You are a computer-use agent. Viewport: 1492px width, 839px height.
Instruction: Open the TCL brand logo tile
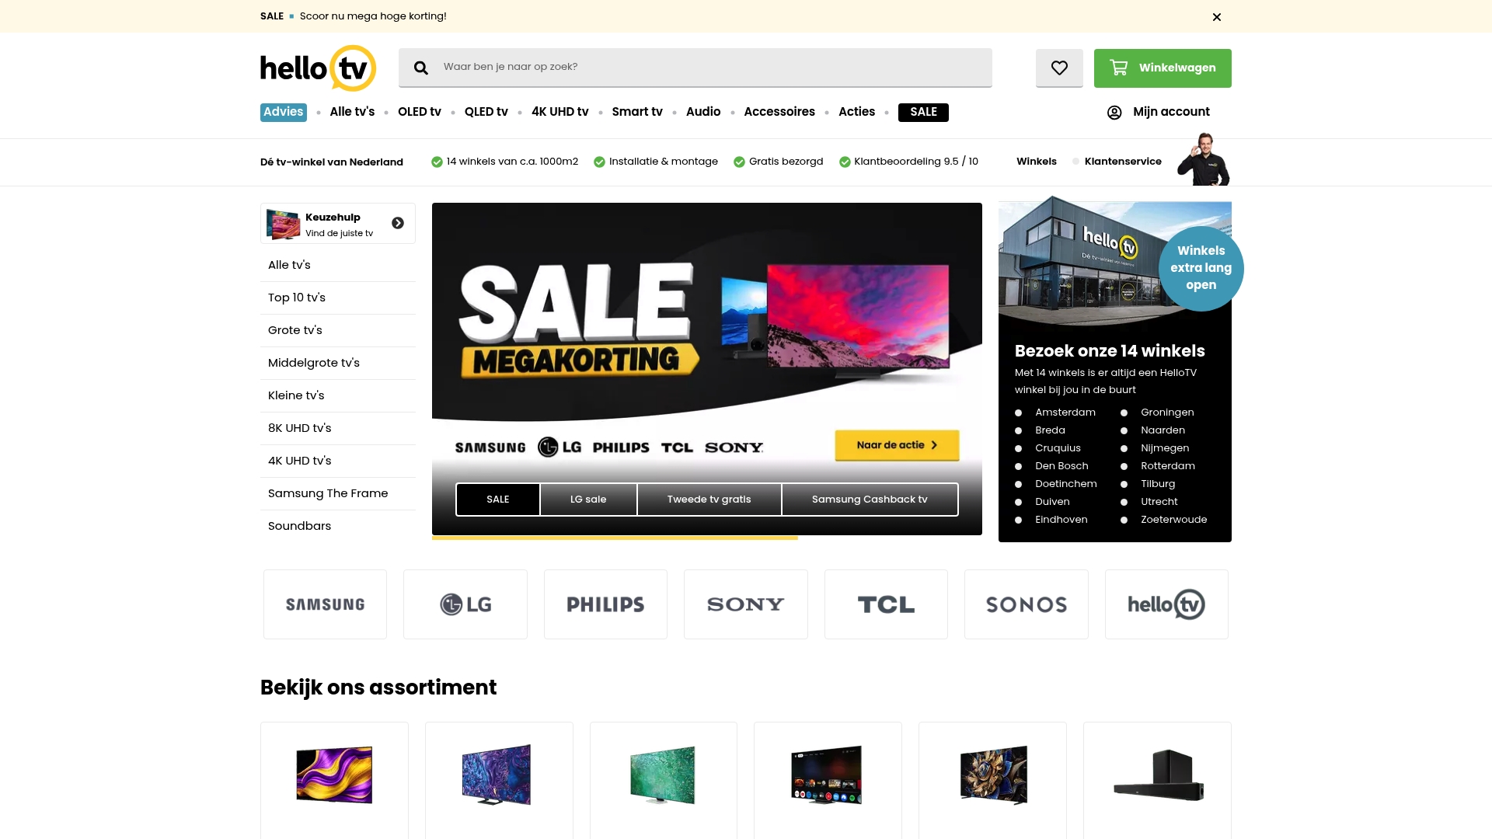pyautogui.click(x=886, y=604)
